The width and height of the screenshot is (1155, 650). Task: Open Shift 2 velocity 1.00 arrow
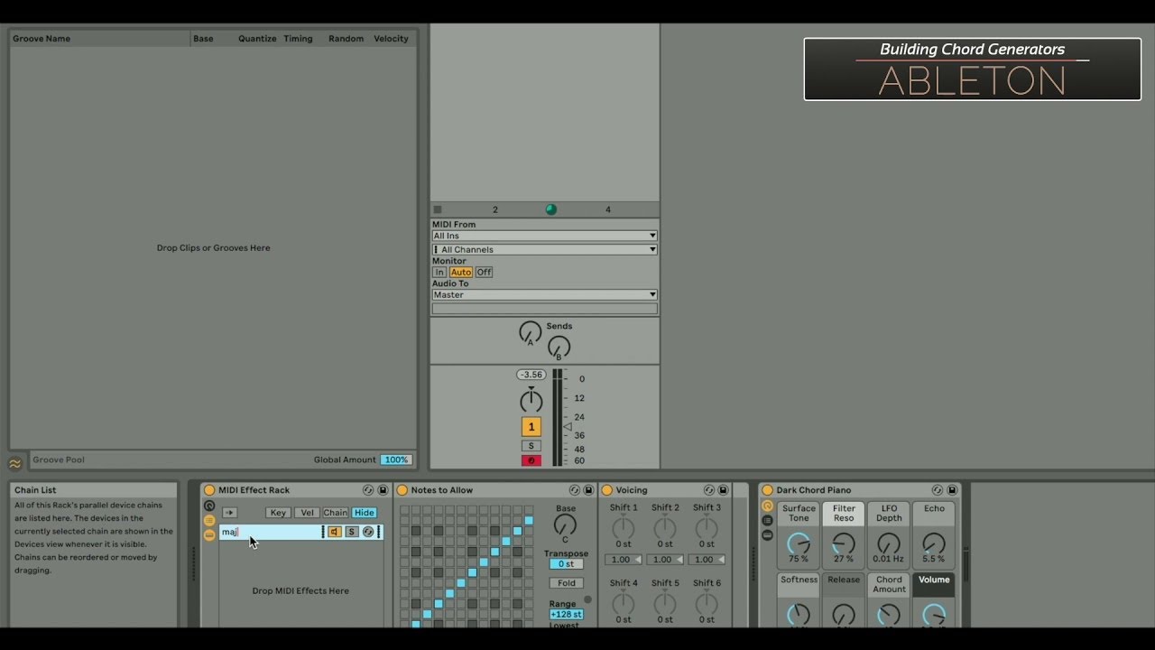(x=680, y=560)
